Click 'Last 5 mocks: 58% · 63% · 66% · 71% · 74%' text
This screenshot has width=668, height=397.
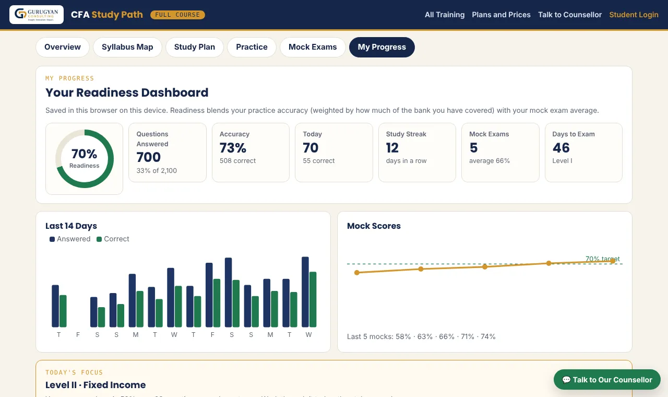click(421, 336)
